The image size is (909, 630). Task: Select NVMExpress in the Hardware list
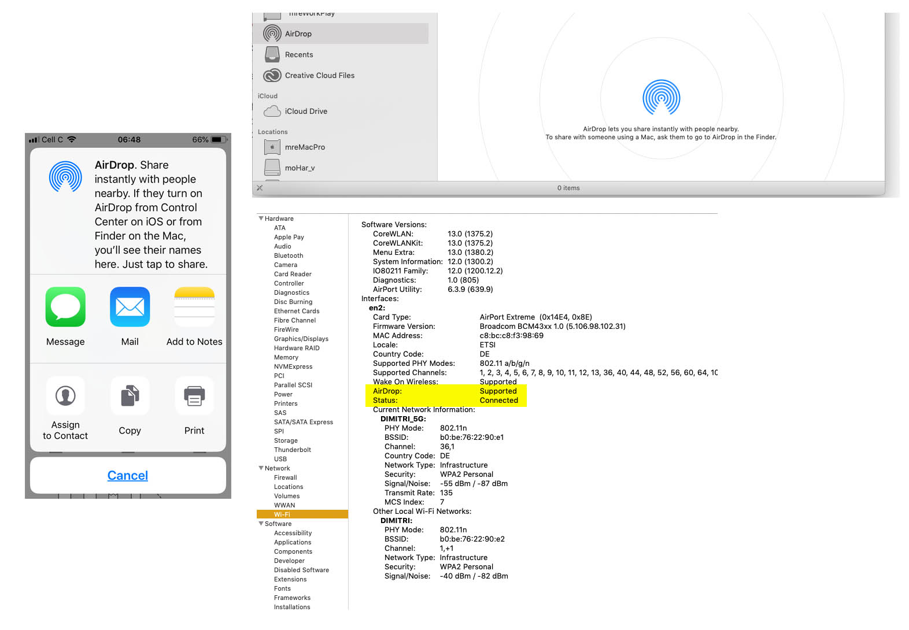[293, 366]
